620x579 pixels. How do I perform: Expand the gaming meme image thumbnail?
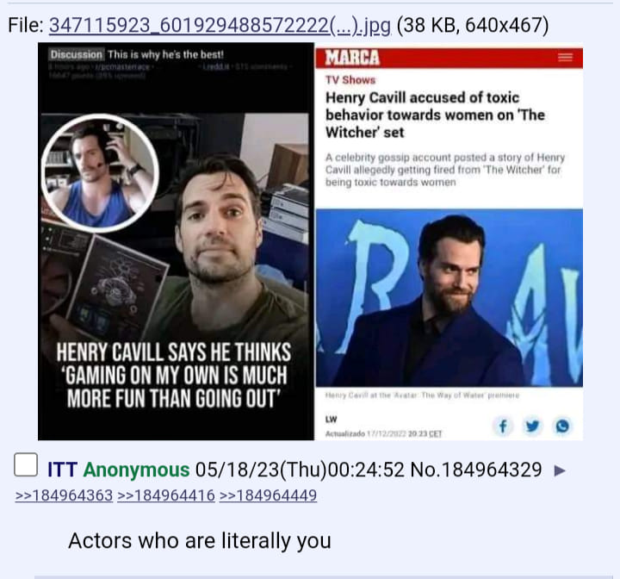click(176, 241)
